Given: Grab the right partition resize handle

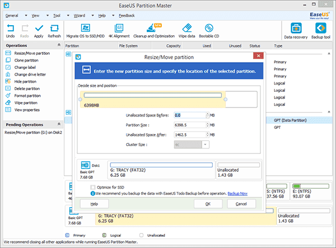Looking at the screenshot, I should [x=226, y=100].
